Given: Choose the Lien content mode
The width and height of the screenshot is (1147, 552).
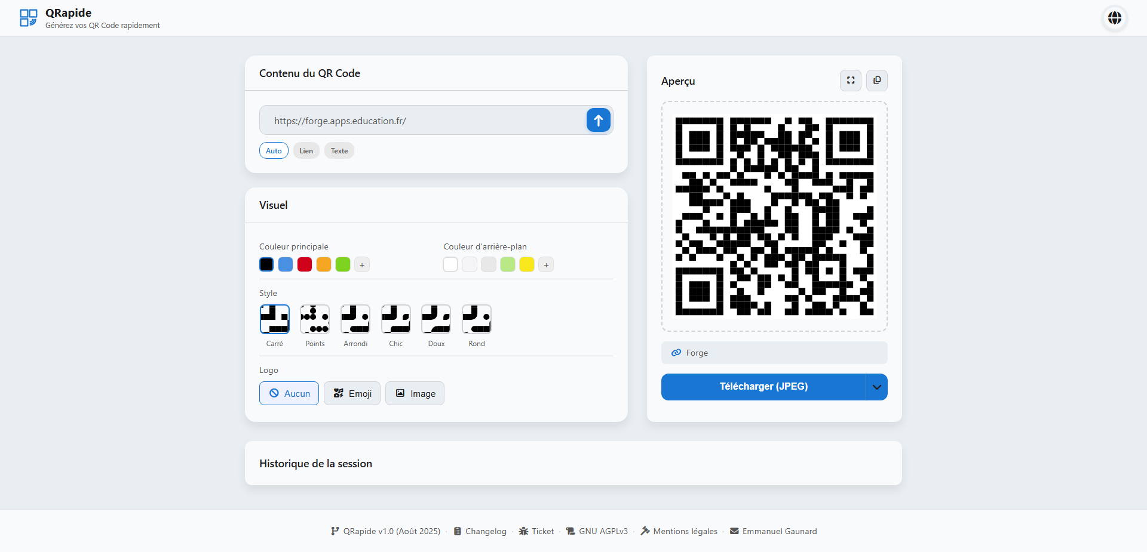Looking at the screenshot, I should coord(306,150).
